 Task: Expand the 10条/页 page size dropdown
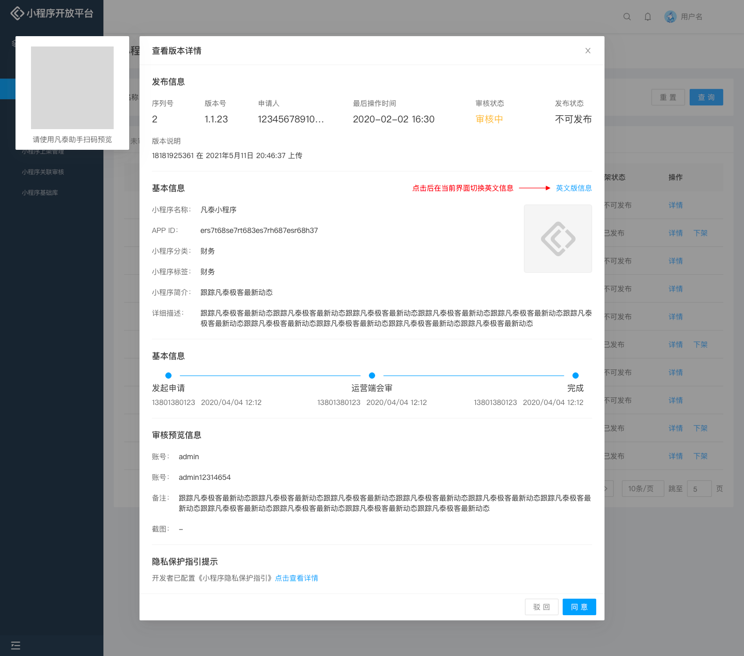coord(642,489)
